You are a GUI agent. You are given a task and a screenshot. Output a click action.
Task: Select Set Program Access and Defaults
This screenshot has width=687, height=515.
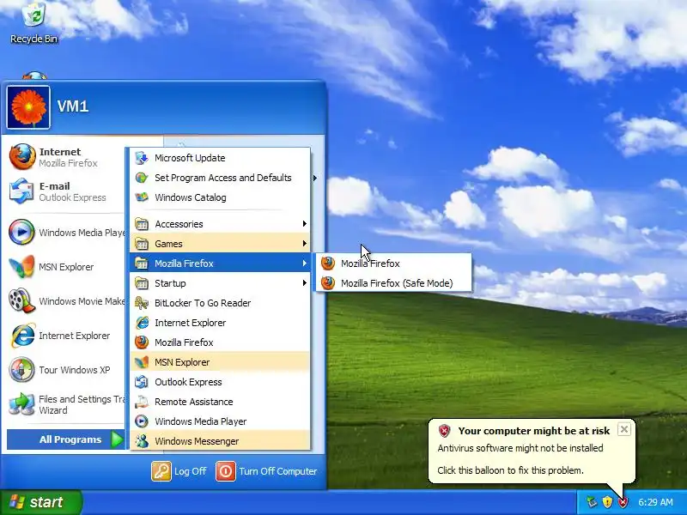coord(220,178)
